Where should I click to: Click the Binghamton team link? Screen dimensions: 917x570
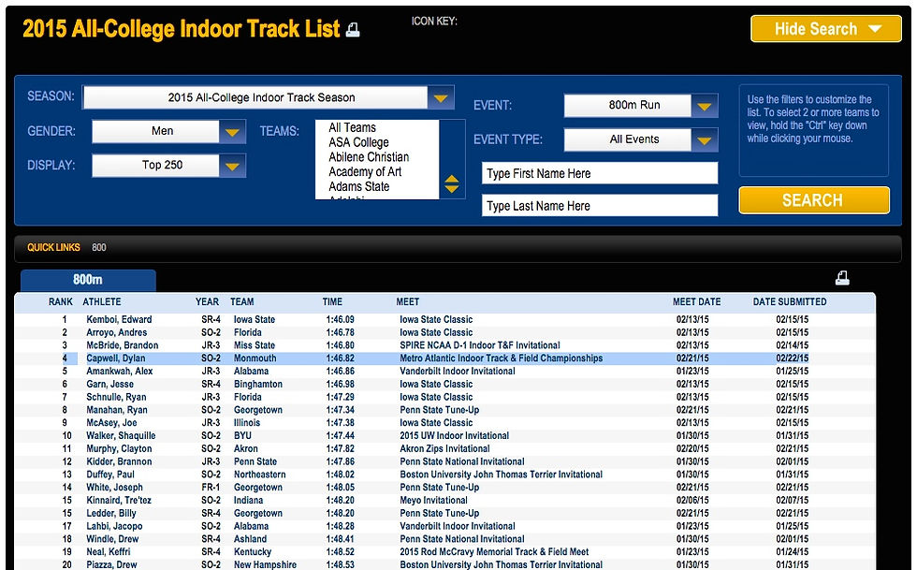[x=258, y=384]
